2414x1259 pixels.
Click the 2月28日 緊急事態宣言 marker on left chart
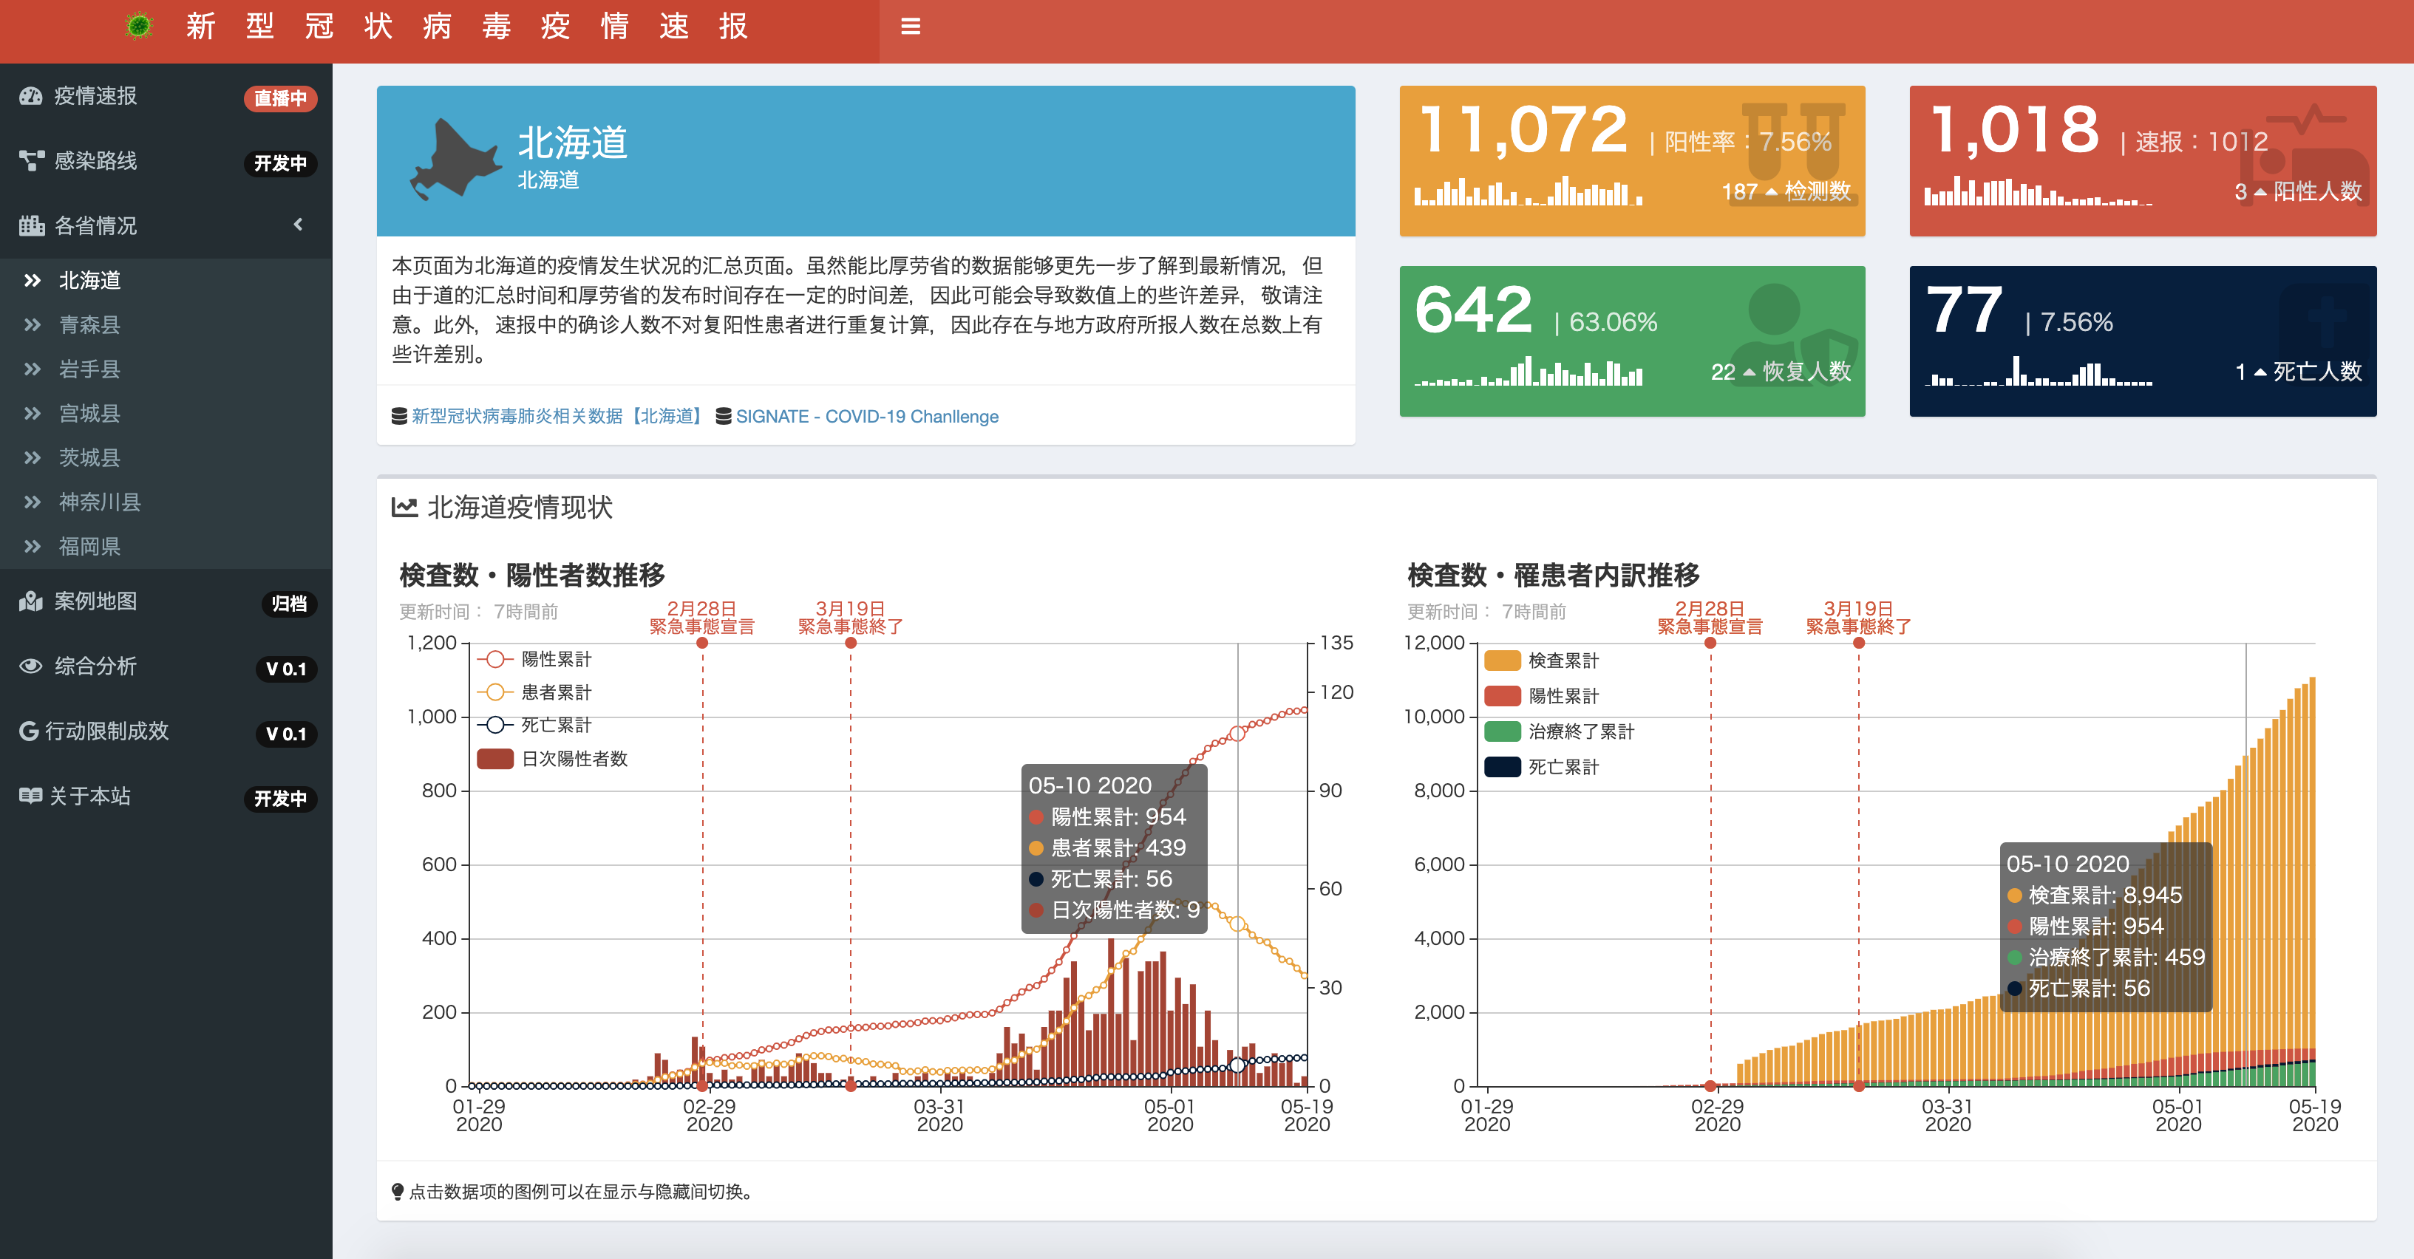coord(702,643)
